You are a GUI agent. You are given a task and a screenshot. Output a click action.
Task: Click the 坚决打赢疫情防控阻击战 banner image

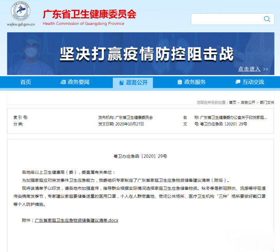tap(140, 54)
